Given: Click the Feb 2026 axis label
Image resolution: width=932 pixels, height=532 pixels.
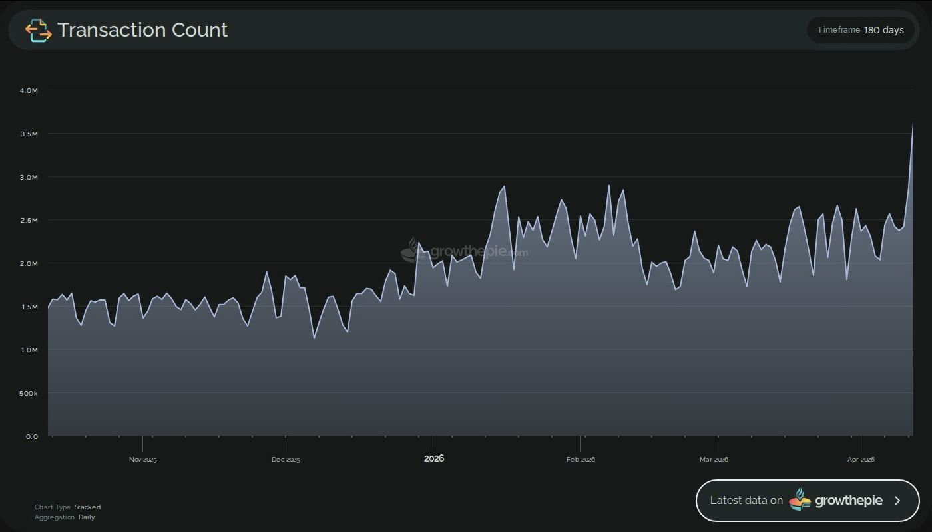Looking at the screenshot, I should (581, 459).
